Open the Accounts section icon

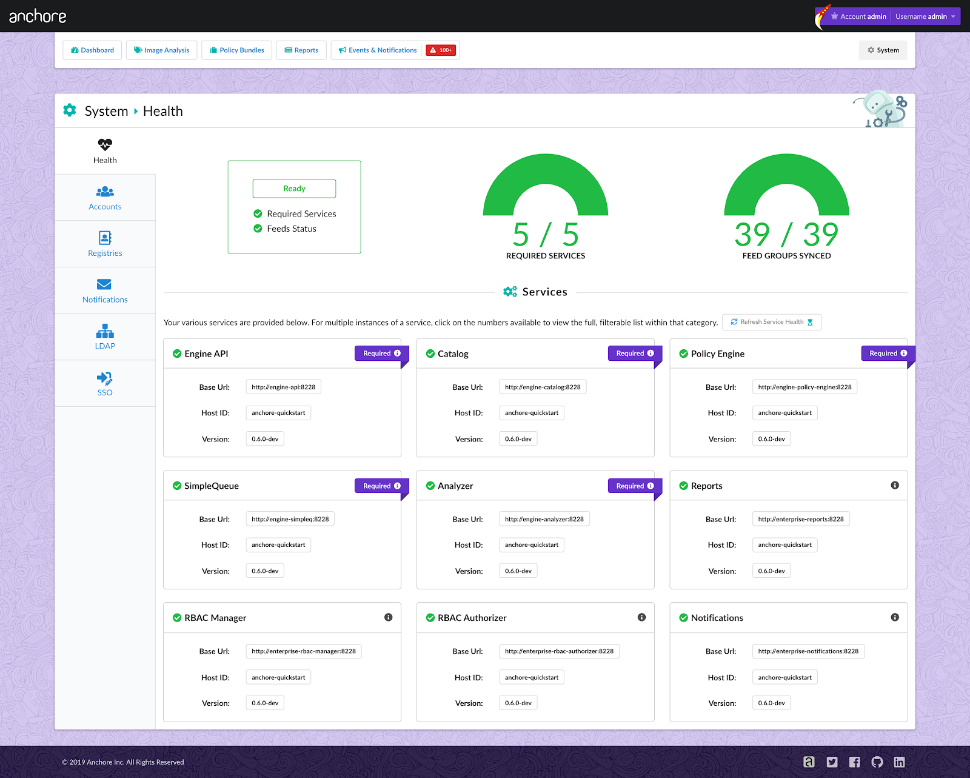click(x=104, y=191)
